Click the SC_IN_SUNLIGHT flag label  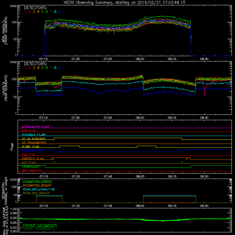[x=34, y=139]
